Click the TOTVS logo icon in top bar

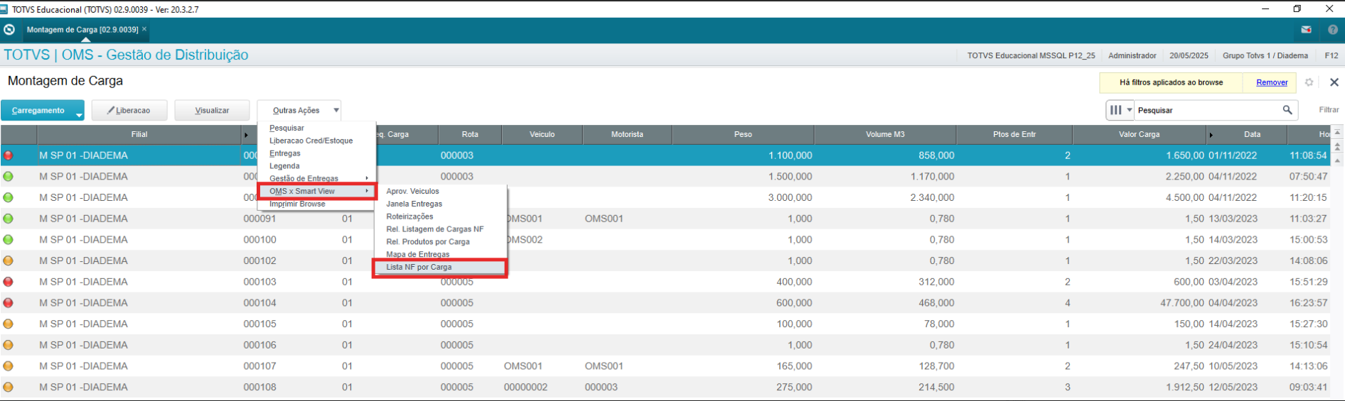tap(9, 30)
